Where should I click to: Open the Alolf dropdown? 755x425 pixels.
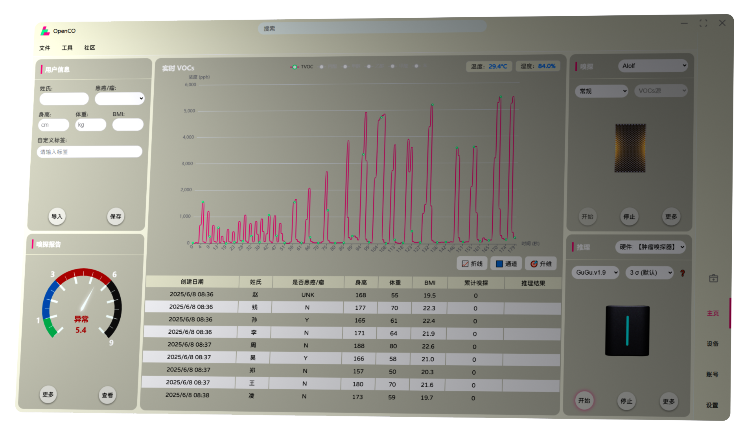pos(653,66)
